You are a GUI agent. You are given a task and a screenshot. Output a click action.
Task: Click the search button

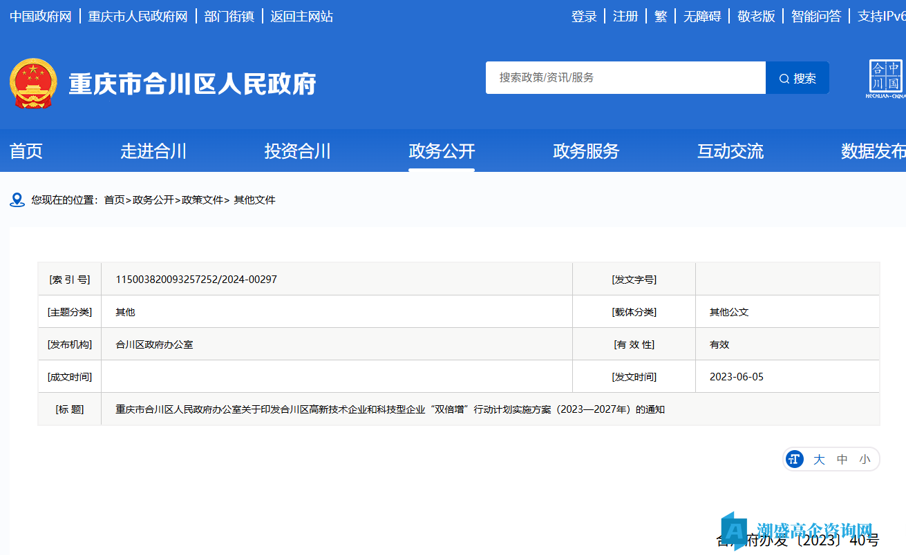click(x=797, y=78)
